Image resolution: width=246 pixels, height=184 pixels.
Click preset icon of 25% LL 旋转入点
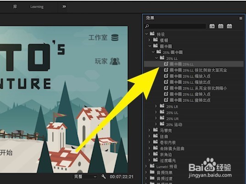(166, 94)
